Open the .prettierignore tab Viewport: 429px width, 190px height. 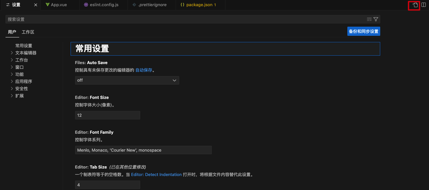[152, 5]
